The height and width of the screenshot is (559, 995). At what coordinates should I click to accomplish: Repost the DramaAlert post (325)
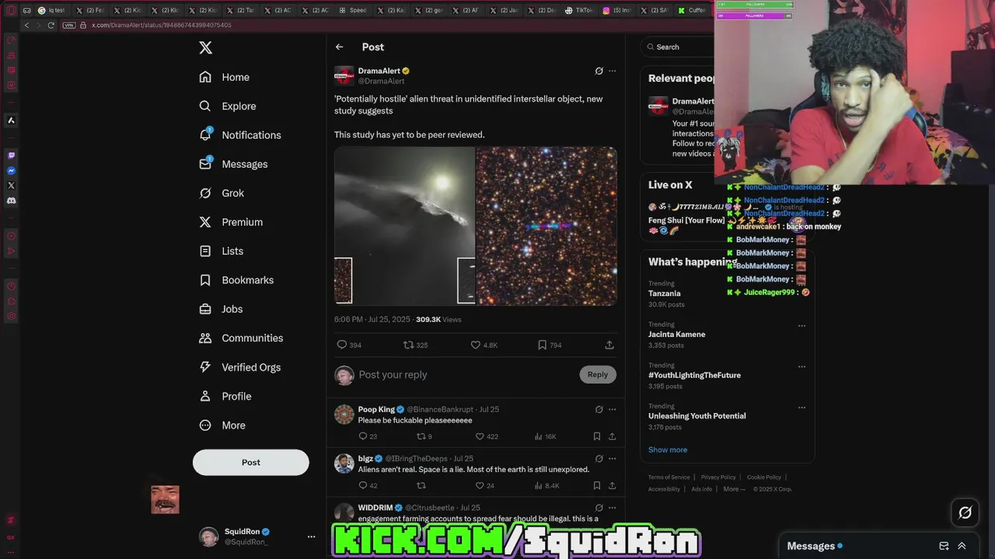click(415, 345)
